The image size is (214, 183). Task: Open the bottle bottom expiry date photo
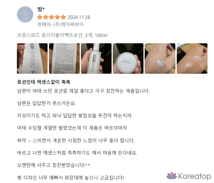pos(128,59)
